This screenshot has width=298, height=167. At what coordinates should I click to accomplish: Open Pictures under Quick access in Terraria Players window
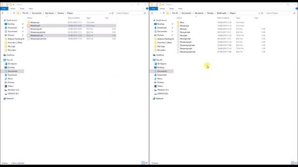point(11,35)
